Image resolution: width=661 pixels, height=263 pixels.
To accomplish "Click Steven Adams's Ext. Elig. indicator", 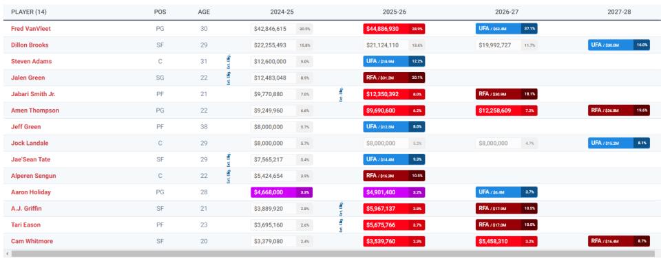I will pos(229,61).
